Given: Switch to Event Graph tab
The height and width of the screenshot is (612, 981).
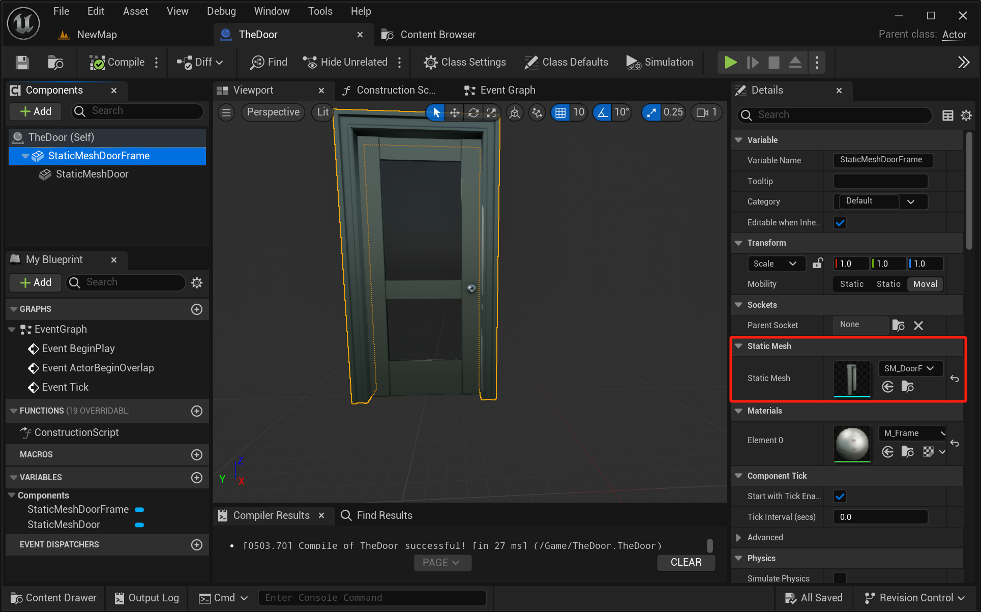Looking at the screenshot, I should click(500, 90).
